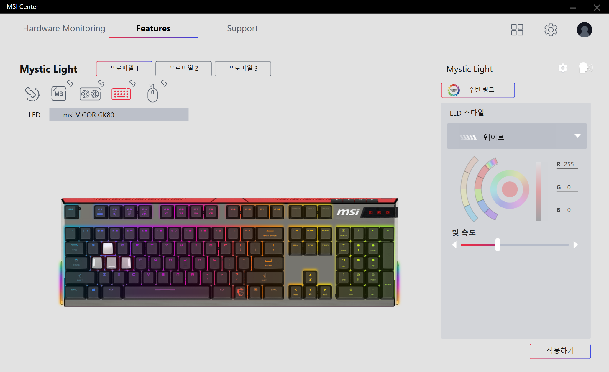The image size is (609, 372).
Task: Switch to Hardware Monitoring tab
Action: pos(64,28)
